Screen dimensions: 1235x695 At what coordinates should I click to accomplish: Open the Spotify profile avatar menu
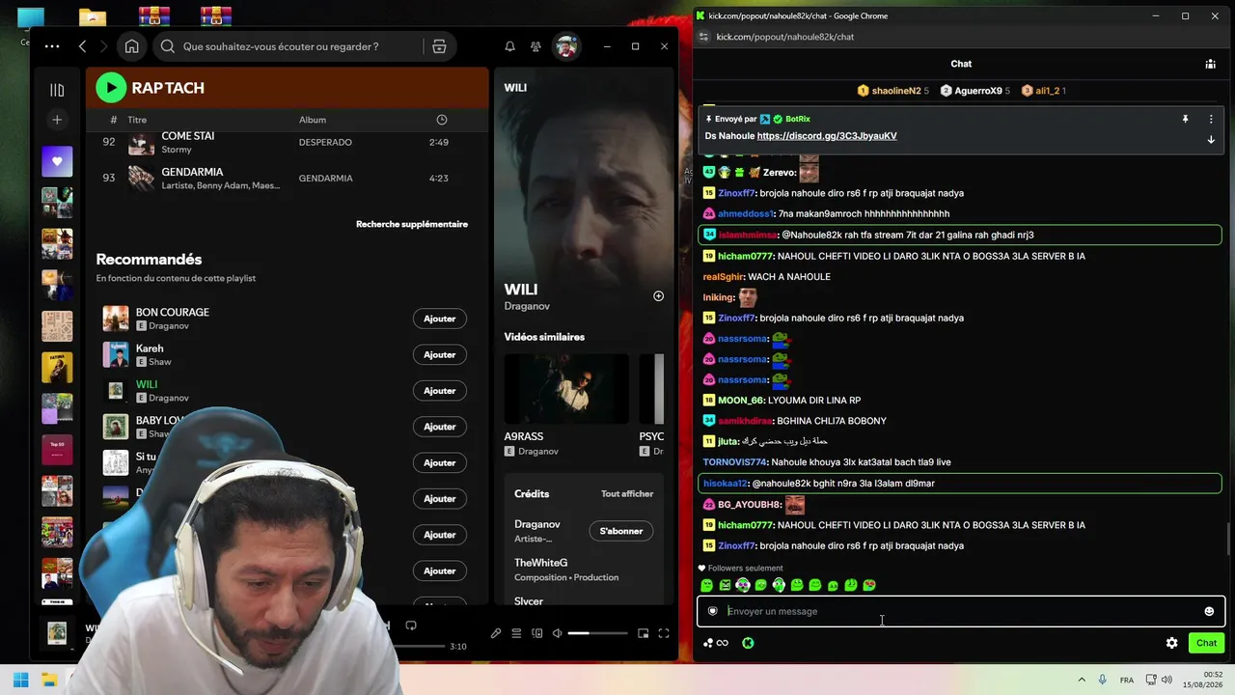(x=566, y=46)
